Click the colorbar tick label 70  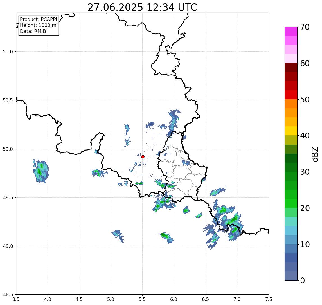click(x=305, y=27)
